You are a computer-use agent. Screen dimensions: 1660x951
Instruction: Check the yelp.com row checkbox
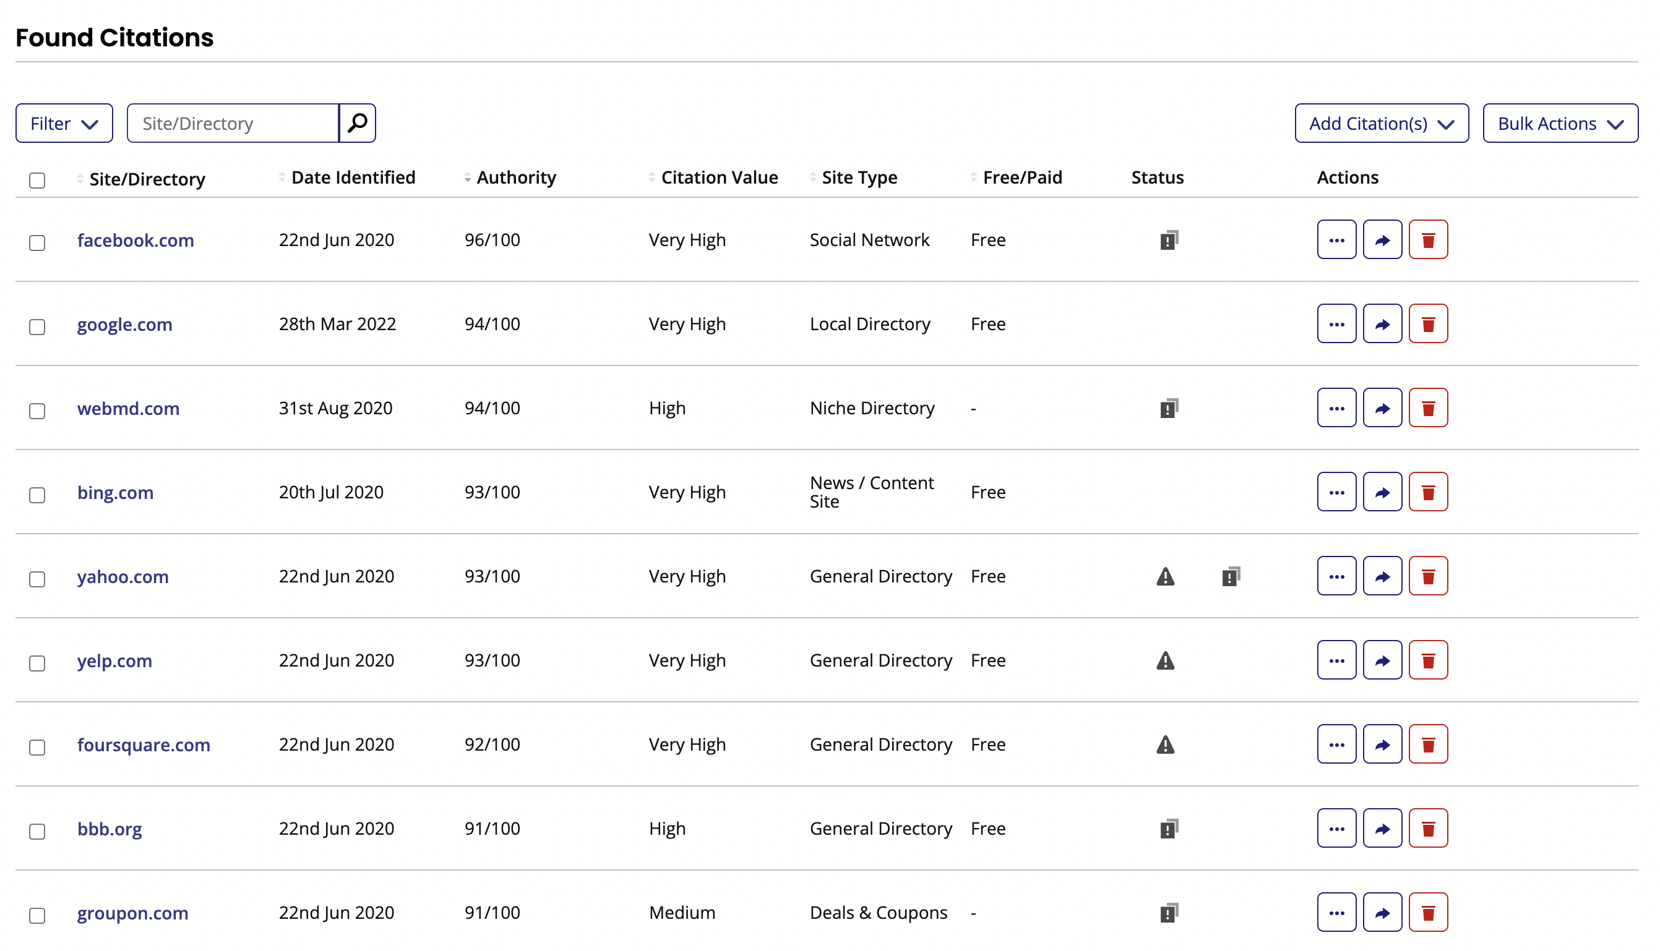coord(37,664)
